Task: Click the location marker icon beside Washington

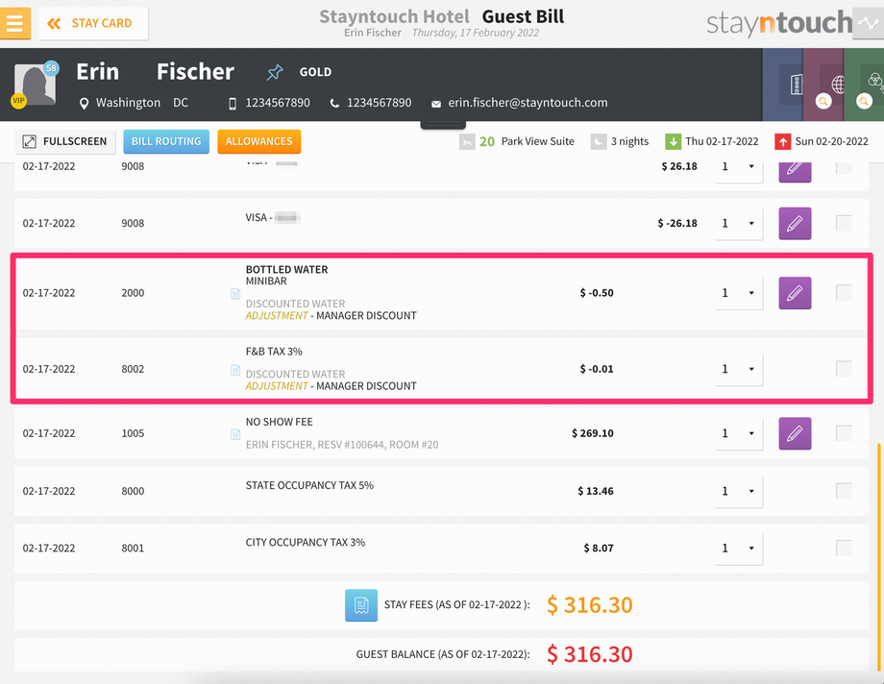Action: pyautogui.click(x=84, y=103)
